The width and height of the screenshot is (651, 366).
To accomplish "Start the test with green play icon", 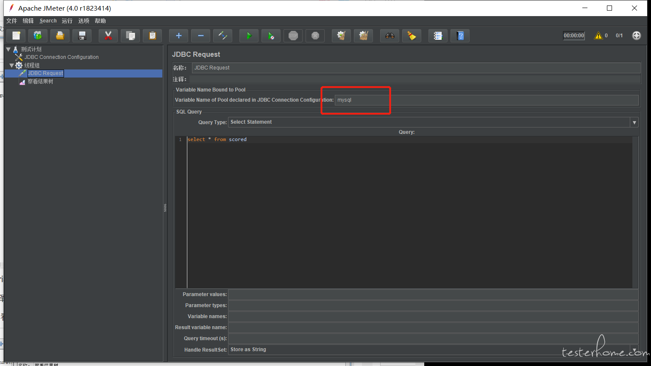I will pyautogui.click(x=249, y=36).
